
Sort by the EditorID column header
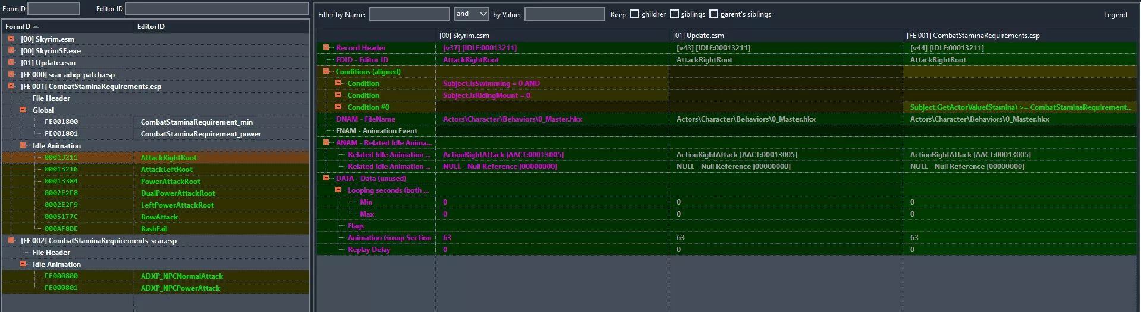pyautogui.click(x=221, y=27)
